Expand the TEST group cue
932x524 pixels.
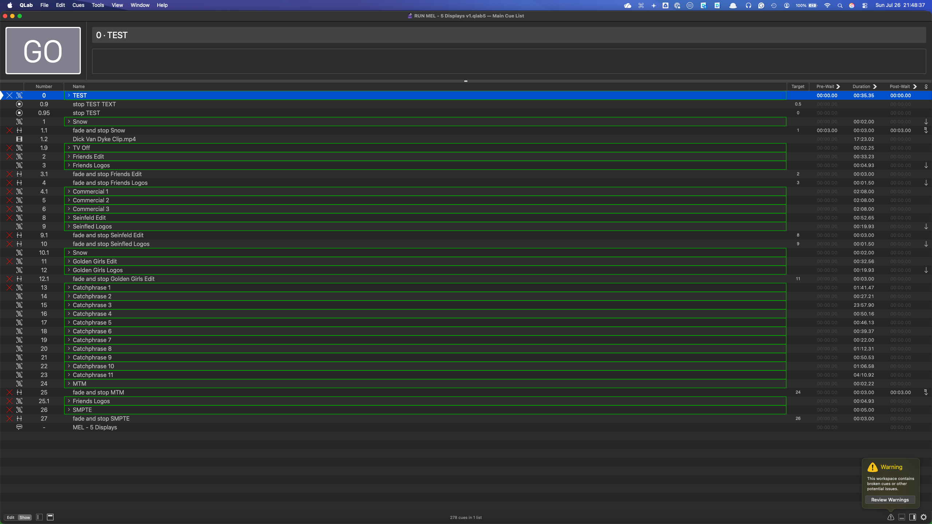click(x=69, y=95)
